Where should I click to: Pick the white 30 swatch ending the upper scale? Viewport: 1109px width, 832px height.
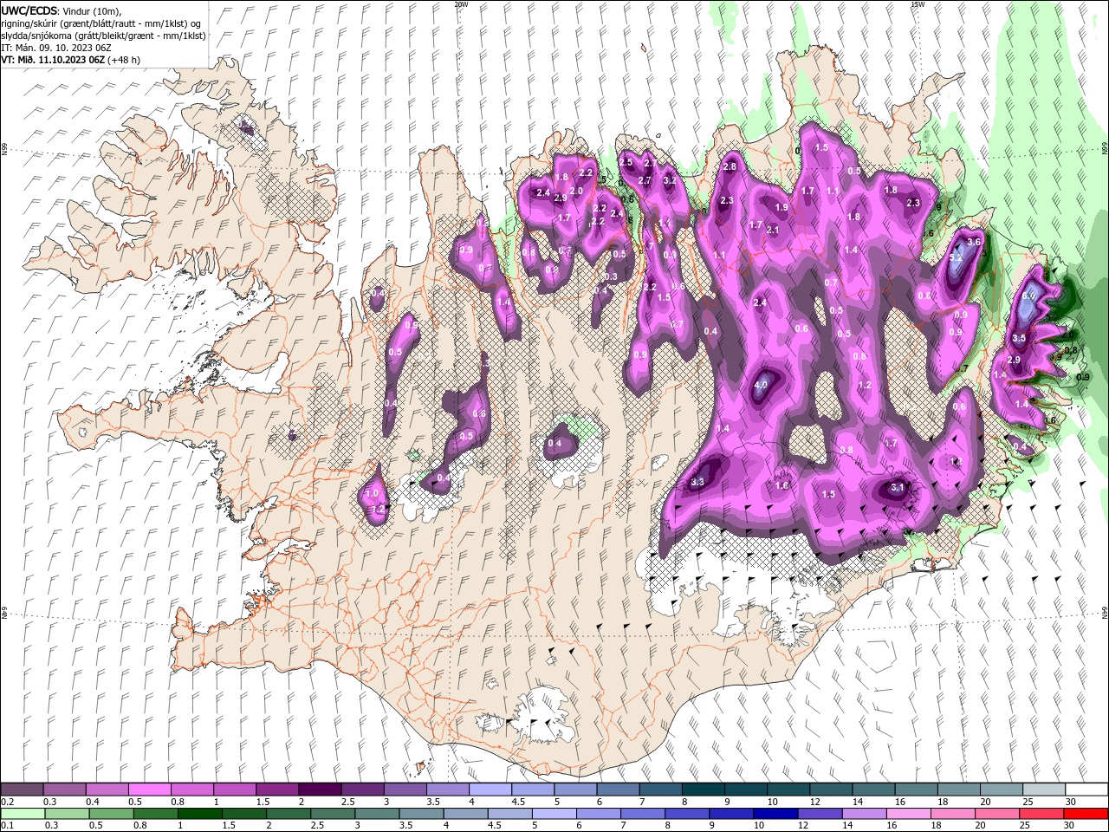point(1086,790)
